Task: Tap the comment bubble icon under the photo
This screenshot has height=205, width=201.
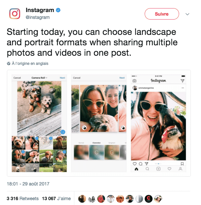Action: click(141, 164)
